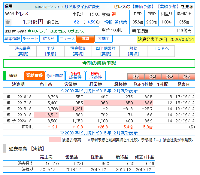Click the 5.4倍 前期比 value
This screenshot has height=175, width=200.
128,127
